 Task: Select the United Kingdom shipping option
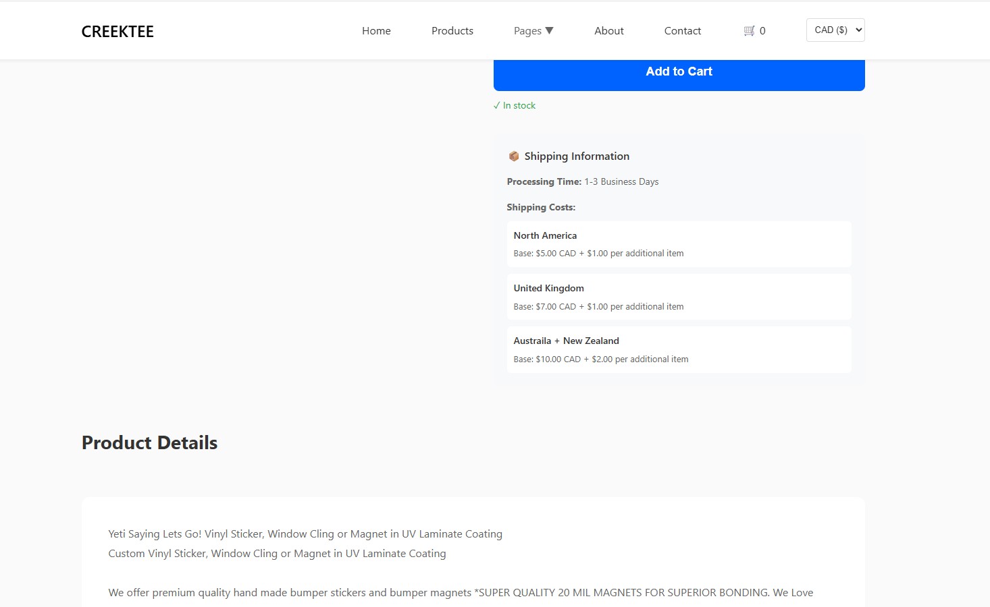679,297
